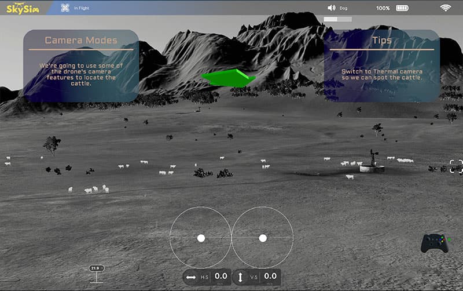Mute the sound via speaker icon
Viewport: 463px width, 291px height.
pyautogui.click(x=332, y=8)
